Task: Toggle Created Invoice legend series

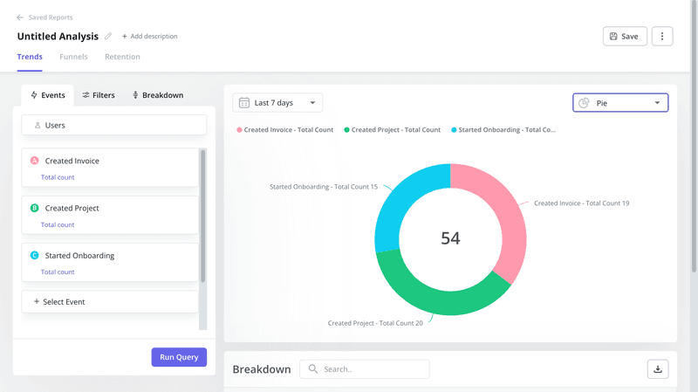Action: coord(285,130)
